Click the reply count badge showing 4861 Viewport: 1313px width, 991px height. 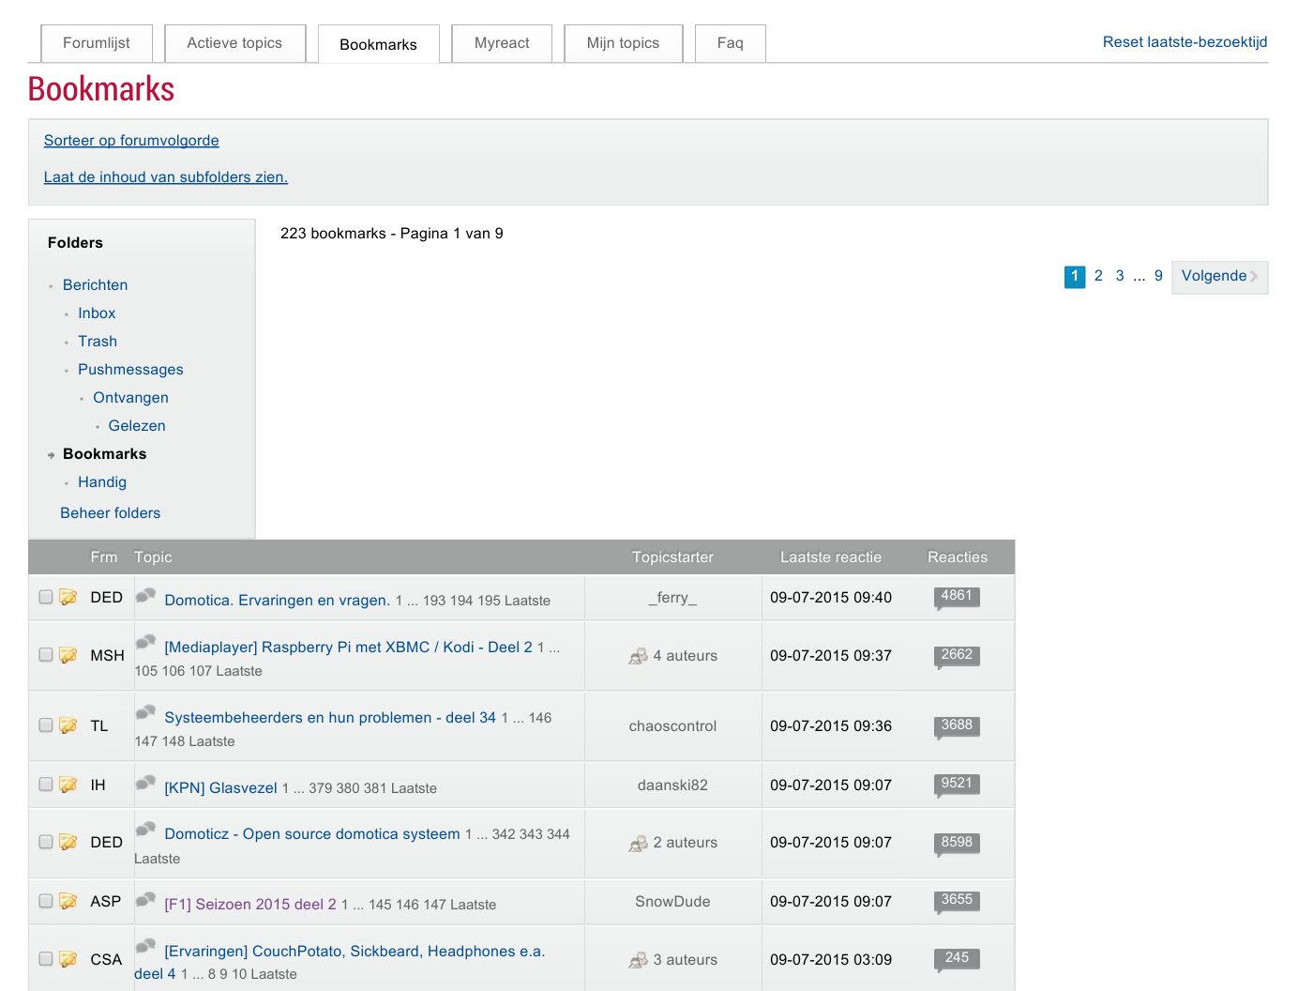point(957,596)
